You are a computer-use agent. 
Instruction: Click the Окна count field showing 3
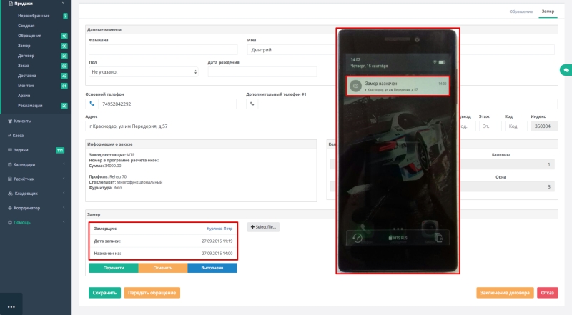pyautogui.click(x=508, y=186)
